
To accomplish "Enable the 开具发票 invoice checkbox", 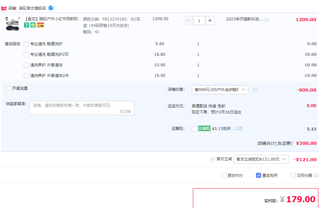I will click(x=9, y=88).
